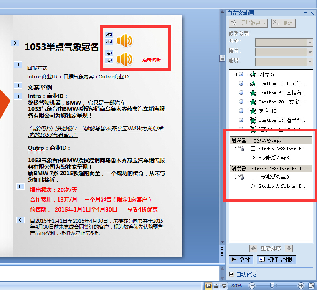The width and height of the screenshot is (317, 290).
Task: Select the 图片 5 animation entry
Action: [271, 74]
